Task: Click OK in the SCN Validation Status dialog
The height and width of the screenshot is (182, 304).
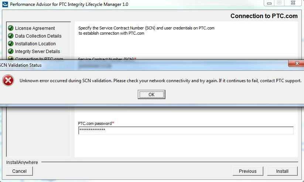Action: pyautogui.click(x=151, y=94)
